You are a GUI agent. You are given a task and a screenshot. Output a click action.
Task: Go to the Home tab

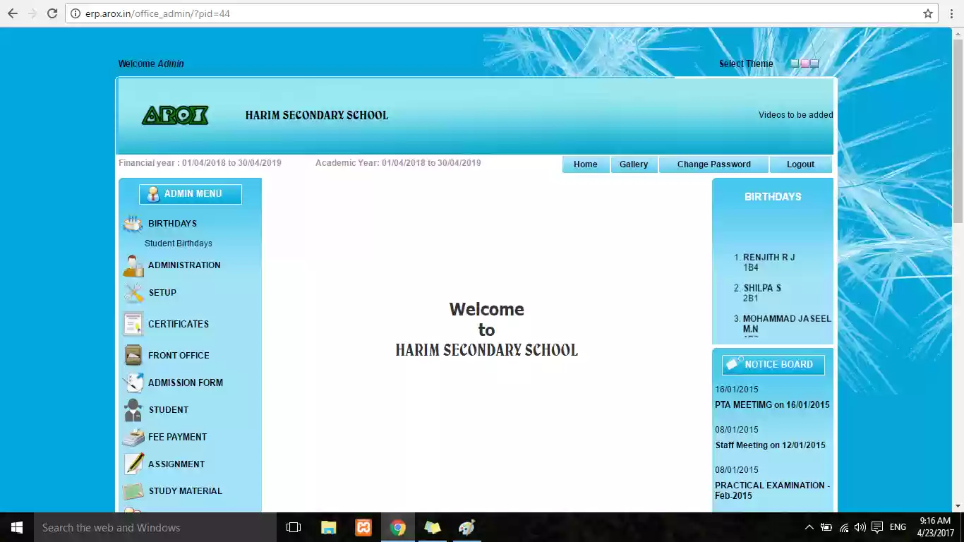pos(585,164)
